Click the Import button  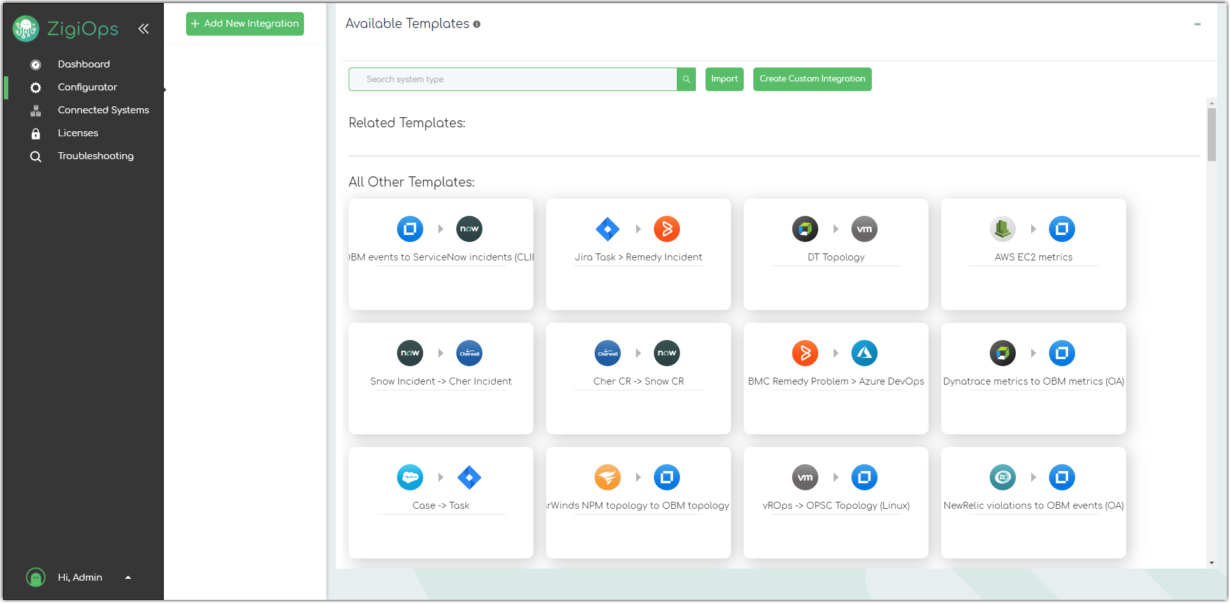(x=725, y=79)
